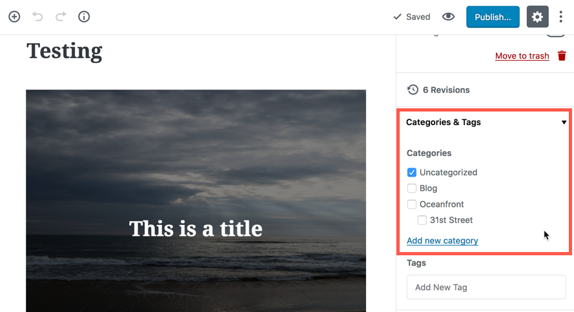The width and height of the screenshot is (574, 312).
Task: Redo the last undone change
Action: 61,17
